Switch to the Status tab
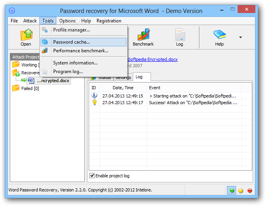266x206 pixels. click(101, 77)
